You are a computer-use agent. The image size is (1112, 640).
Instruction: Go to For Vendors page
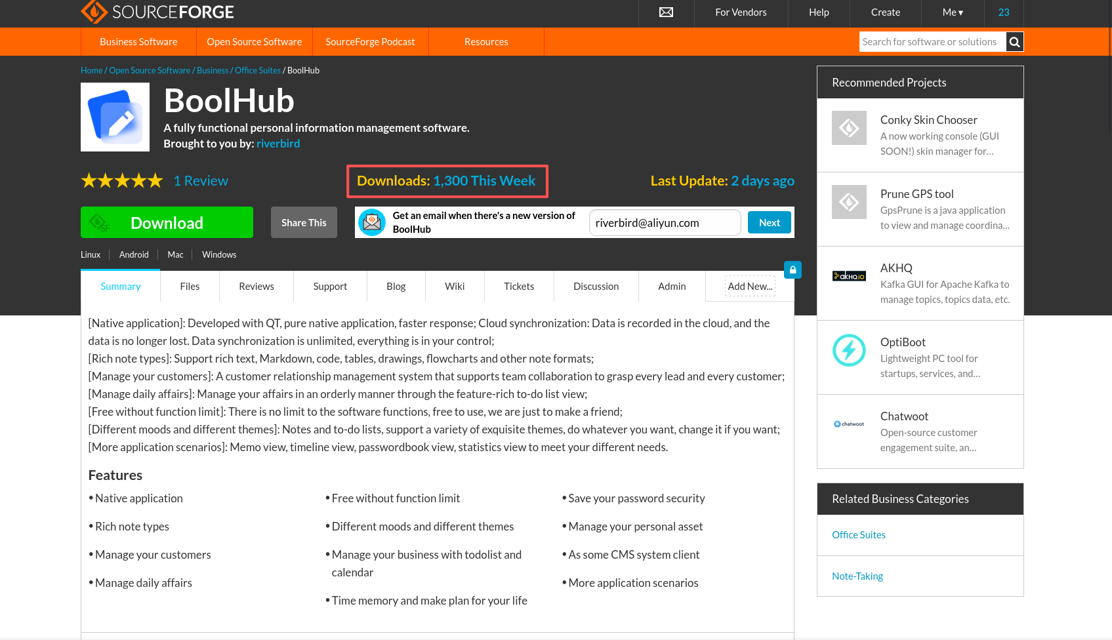point(741,12)
